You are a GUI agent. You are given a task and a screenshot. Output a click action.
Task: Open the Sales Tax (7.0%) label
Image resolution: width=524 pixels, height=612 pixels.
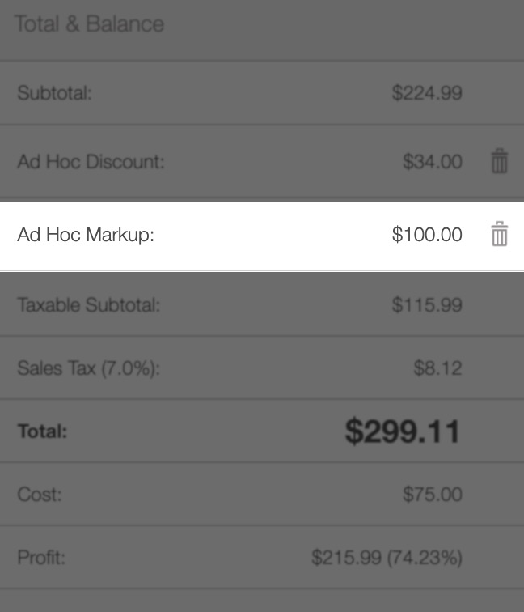pyautogui.click(x=89, y=368)
